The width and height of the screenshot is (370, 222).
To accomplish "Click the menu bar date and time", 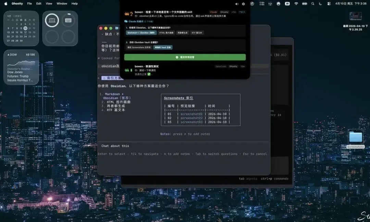I will pos(351,3).
